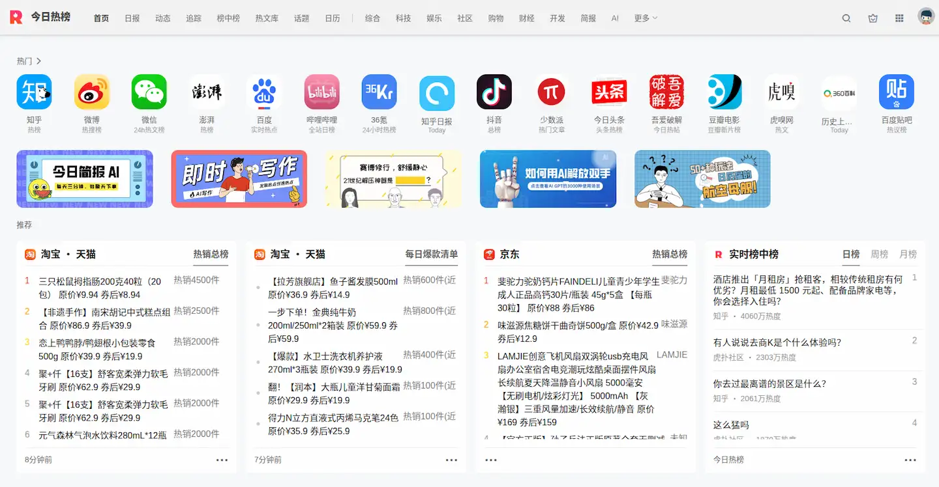The image size is (939, 487).
Task: Open the 百度 realtime hot icon
Action: coord(264,92)
